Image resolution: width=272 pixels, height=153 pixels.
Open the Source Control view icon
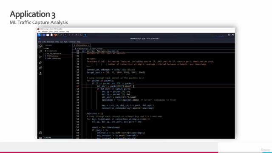(x=40, y=57)
